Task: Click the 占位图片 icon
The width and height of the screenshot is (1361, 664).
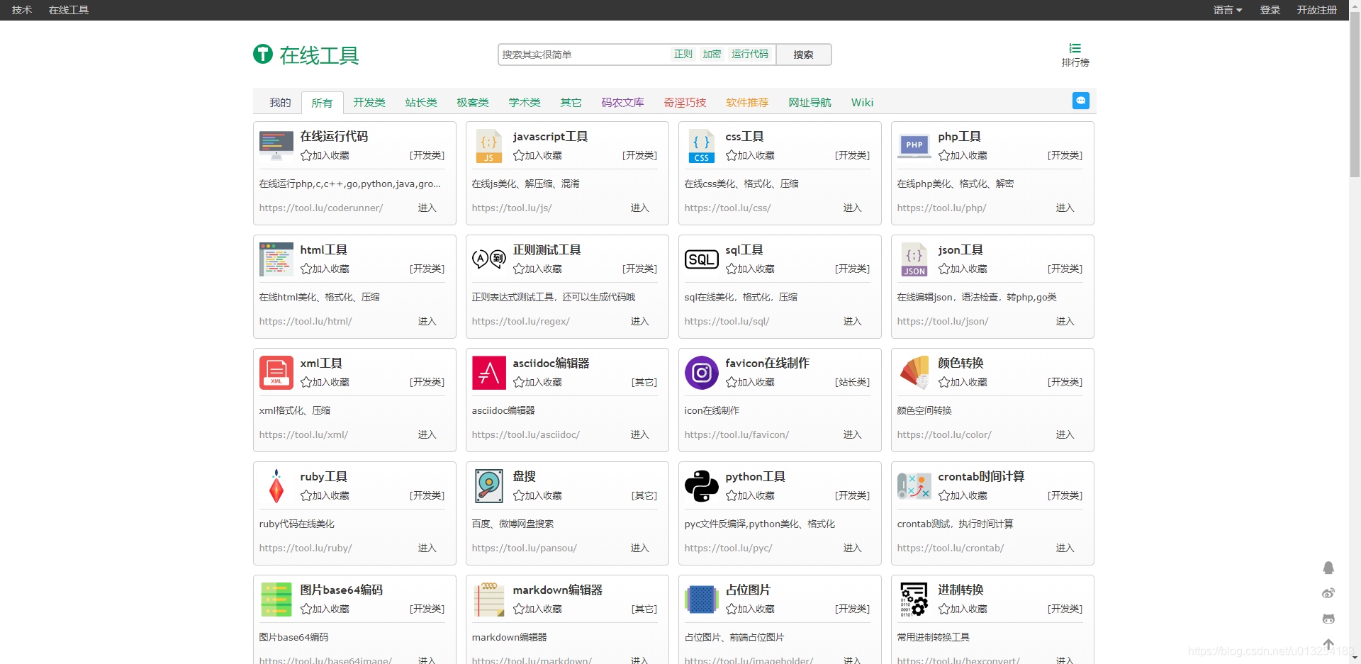Action: [702, 600]
